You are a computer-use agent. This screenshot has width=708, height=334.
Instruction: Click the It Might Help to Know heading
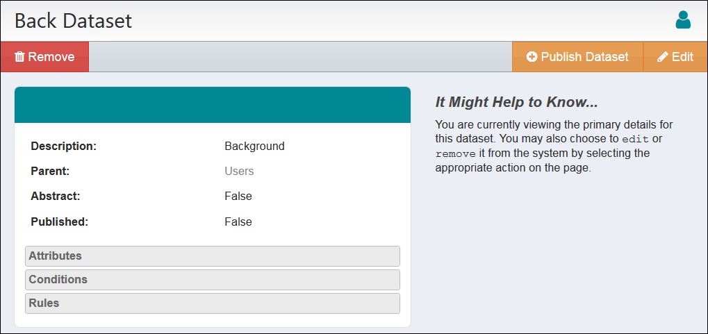(x=516, y=102)
